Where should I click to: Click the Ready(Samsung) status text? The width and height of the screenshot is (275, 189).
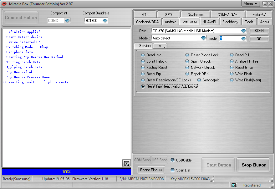pos(17,179)
